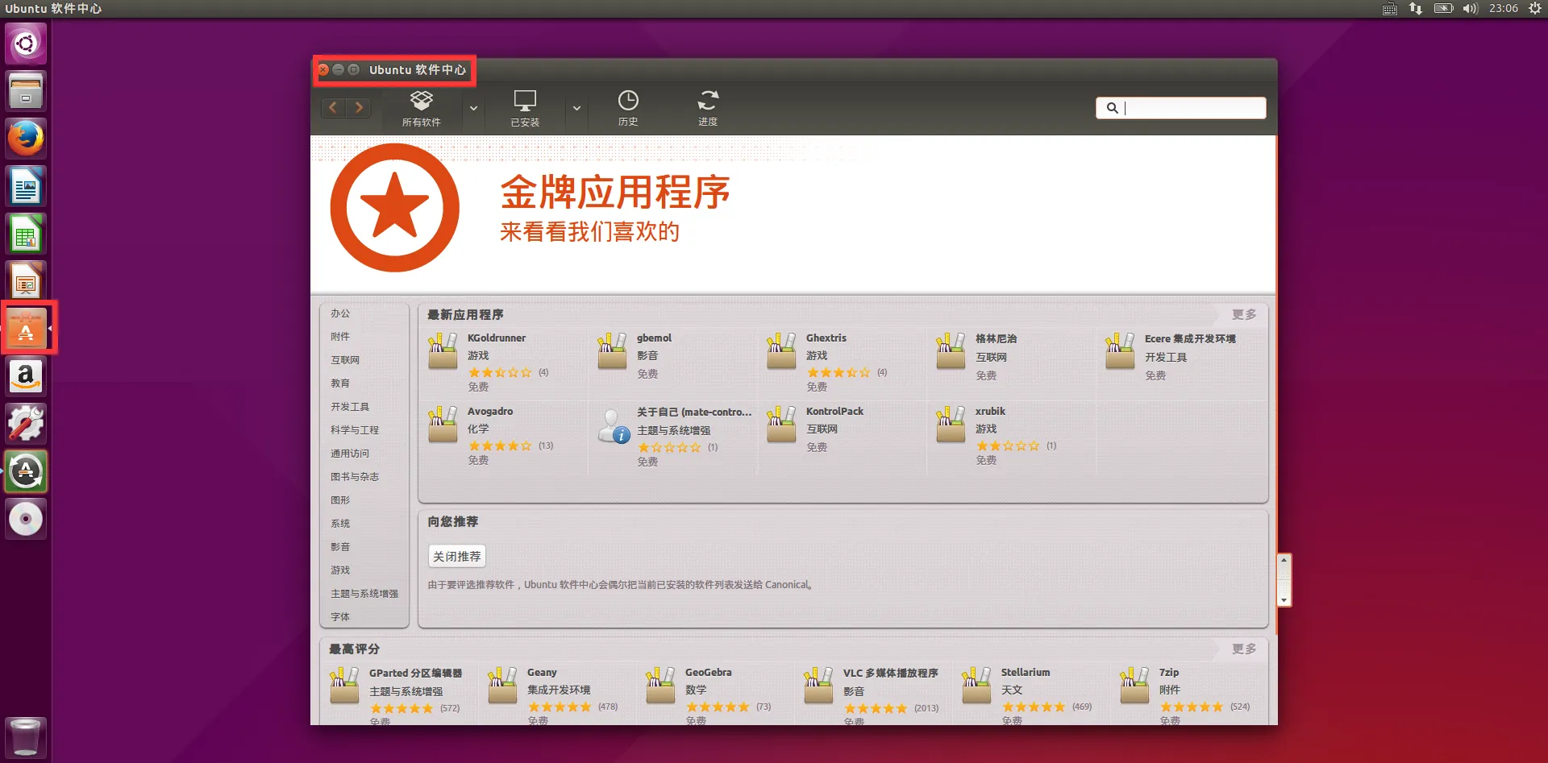1548x763 pixels.
Task: Open the system settings gear icon
Action: [x=26, y=423]
